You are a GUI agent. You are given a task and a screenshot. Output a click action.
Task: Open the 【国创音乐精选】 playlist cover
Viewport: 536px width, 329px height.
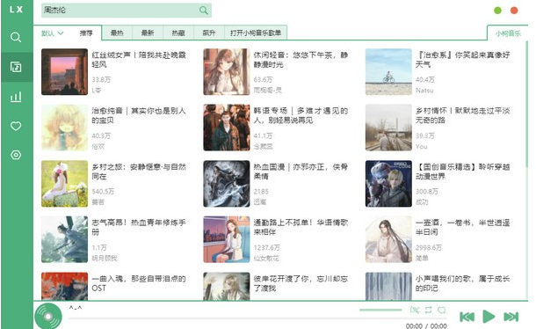(388, 184)
